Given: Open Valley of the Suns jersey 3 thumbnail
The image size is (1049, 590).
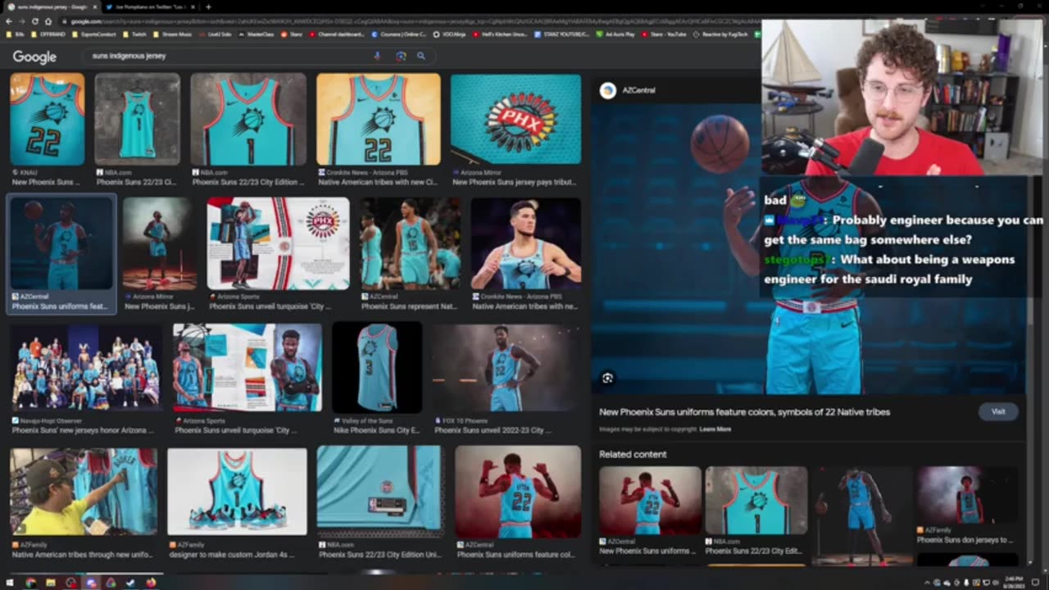Looking at the screenshot, I should [x=377, y=367].
